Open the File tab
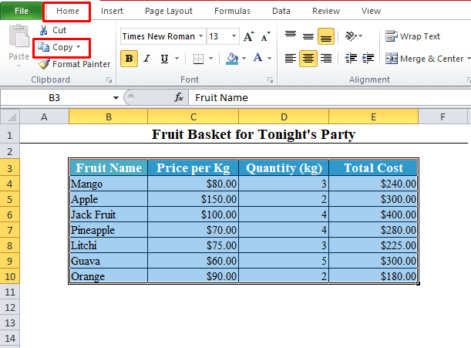This screenshot has width=471, height=348. pyautogui.click(x=22, y=11)
